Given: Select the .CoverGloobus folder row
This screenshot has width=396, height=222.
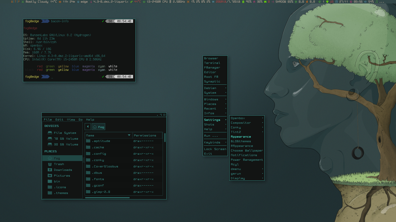Looking at the screenshot, I should point(124,166).
